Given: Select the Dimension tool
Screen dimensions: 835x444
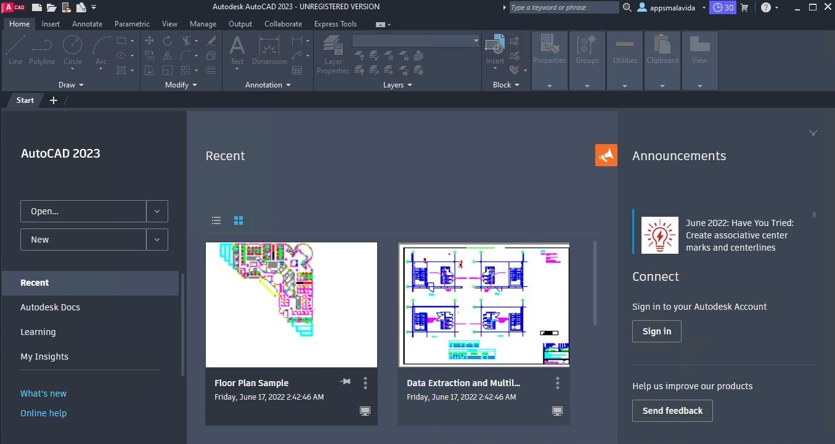Looking at the screenshot, I should [x=269, y=50].
